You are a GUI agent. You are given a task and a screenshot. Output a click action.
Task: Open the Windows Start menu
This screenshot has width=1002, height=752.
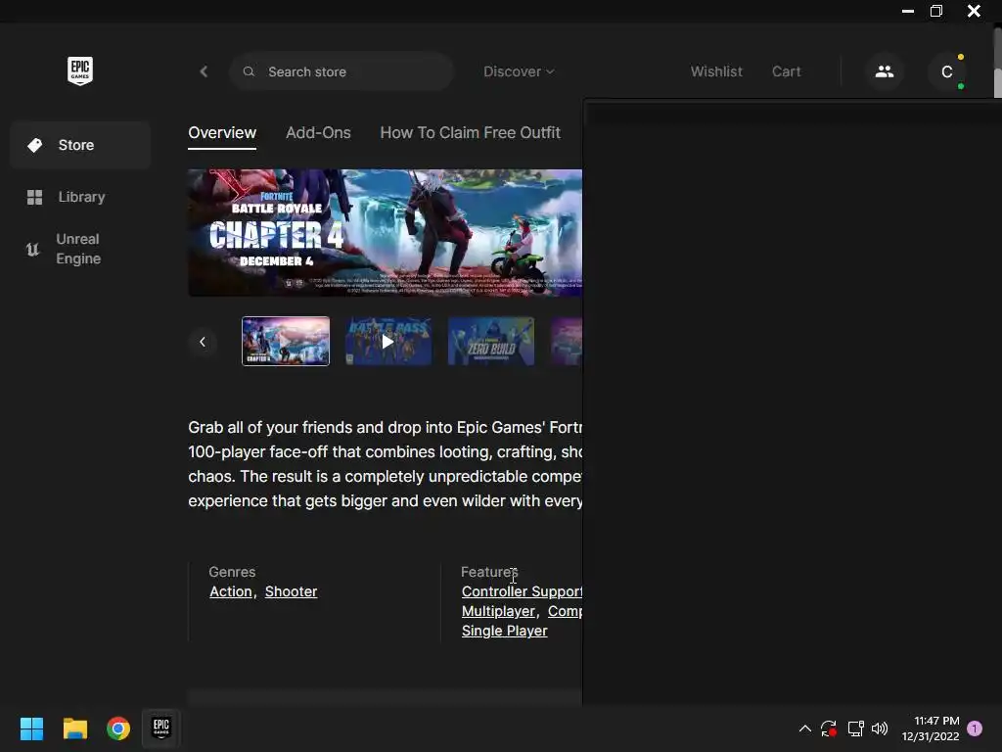click(x=31, y=728)
